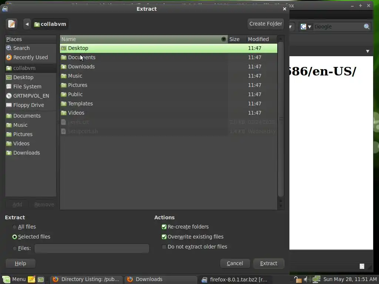Open Recently Used in Places sidebar
This screenshot has width=379, height=284.
click(31, 57)
